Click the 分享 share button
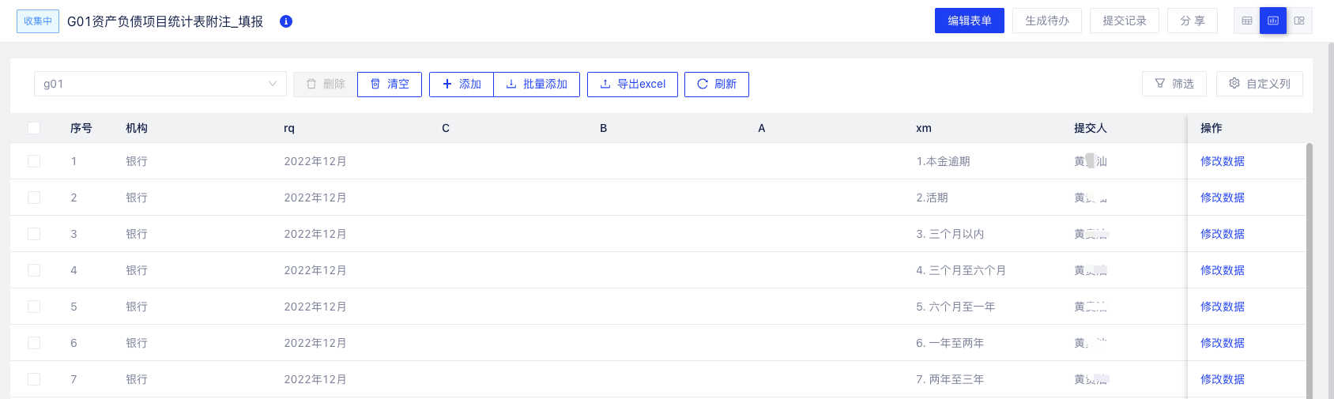The width and height of the screenshot is (1334, 399). coord(1192,21)
